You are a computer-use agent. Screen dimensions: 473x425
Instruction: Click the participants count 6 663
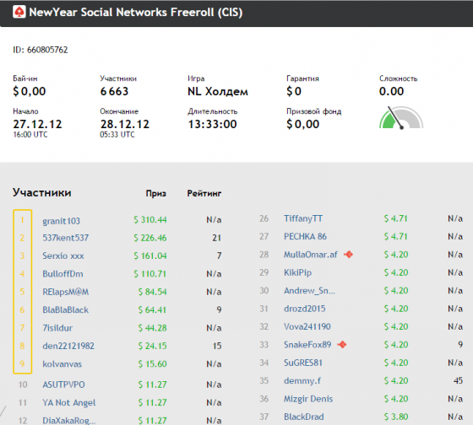(x=114, y=91)
